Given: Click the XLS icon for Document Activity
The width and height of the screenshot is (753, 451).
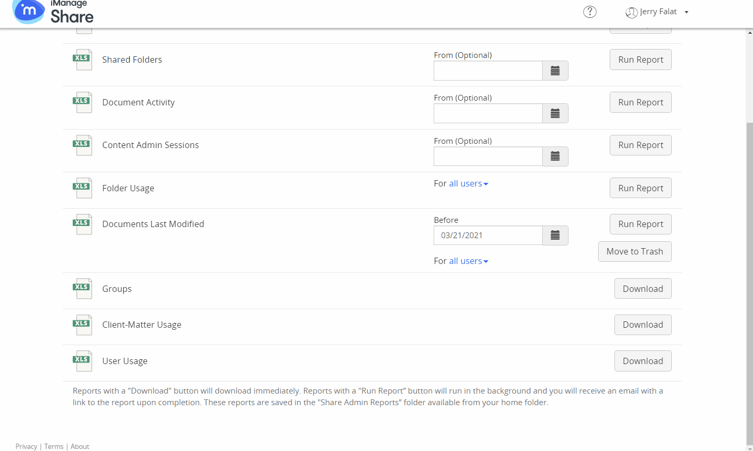Looking at the screenshot, I should pos(82,102).
